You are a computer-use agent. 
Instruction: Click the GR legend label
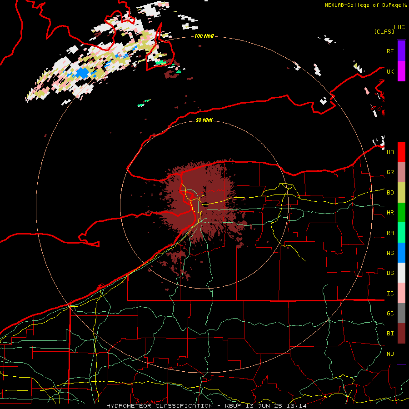pos(390,172)
